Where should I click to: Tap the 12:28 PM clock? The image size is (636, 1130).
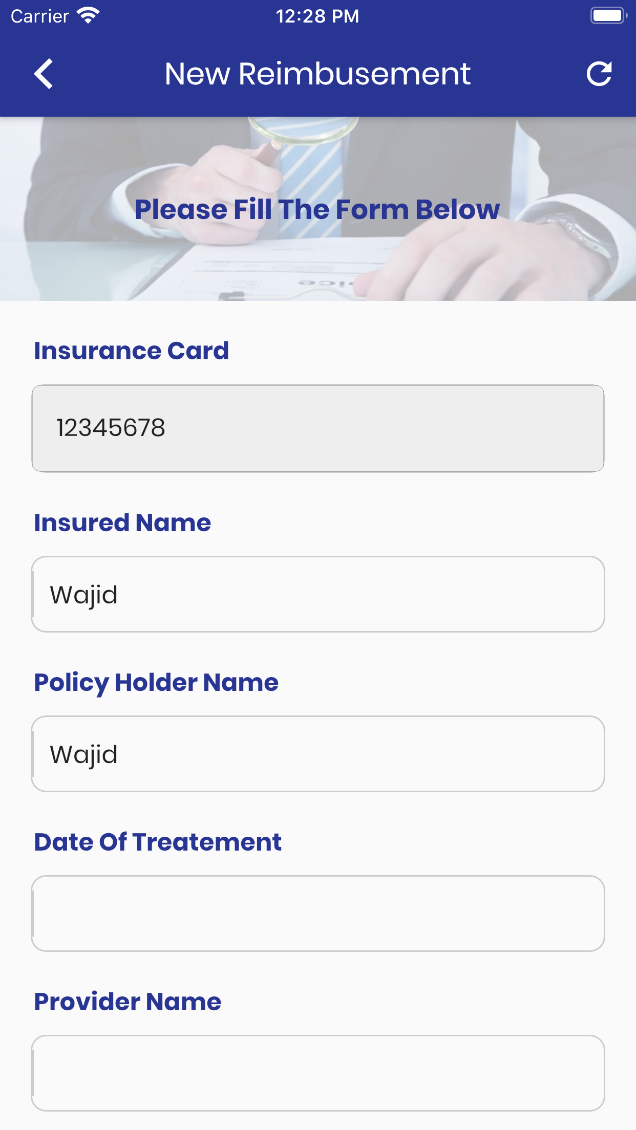click(317, 16)
